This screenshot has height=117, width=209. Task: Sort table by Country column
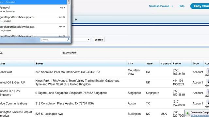point(166,64)
